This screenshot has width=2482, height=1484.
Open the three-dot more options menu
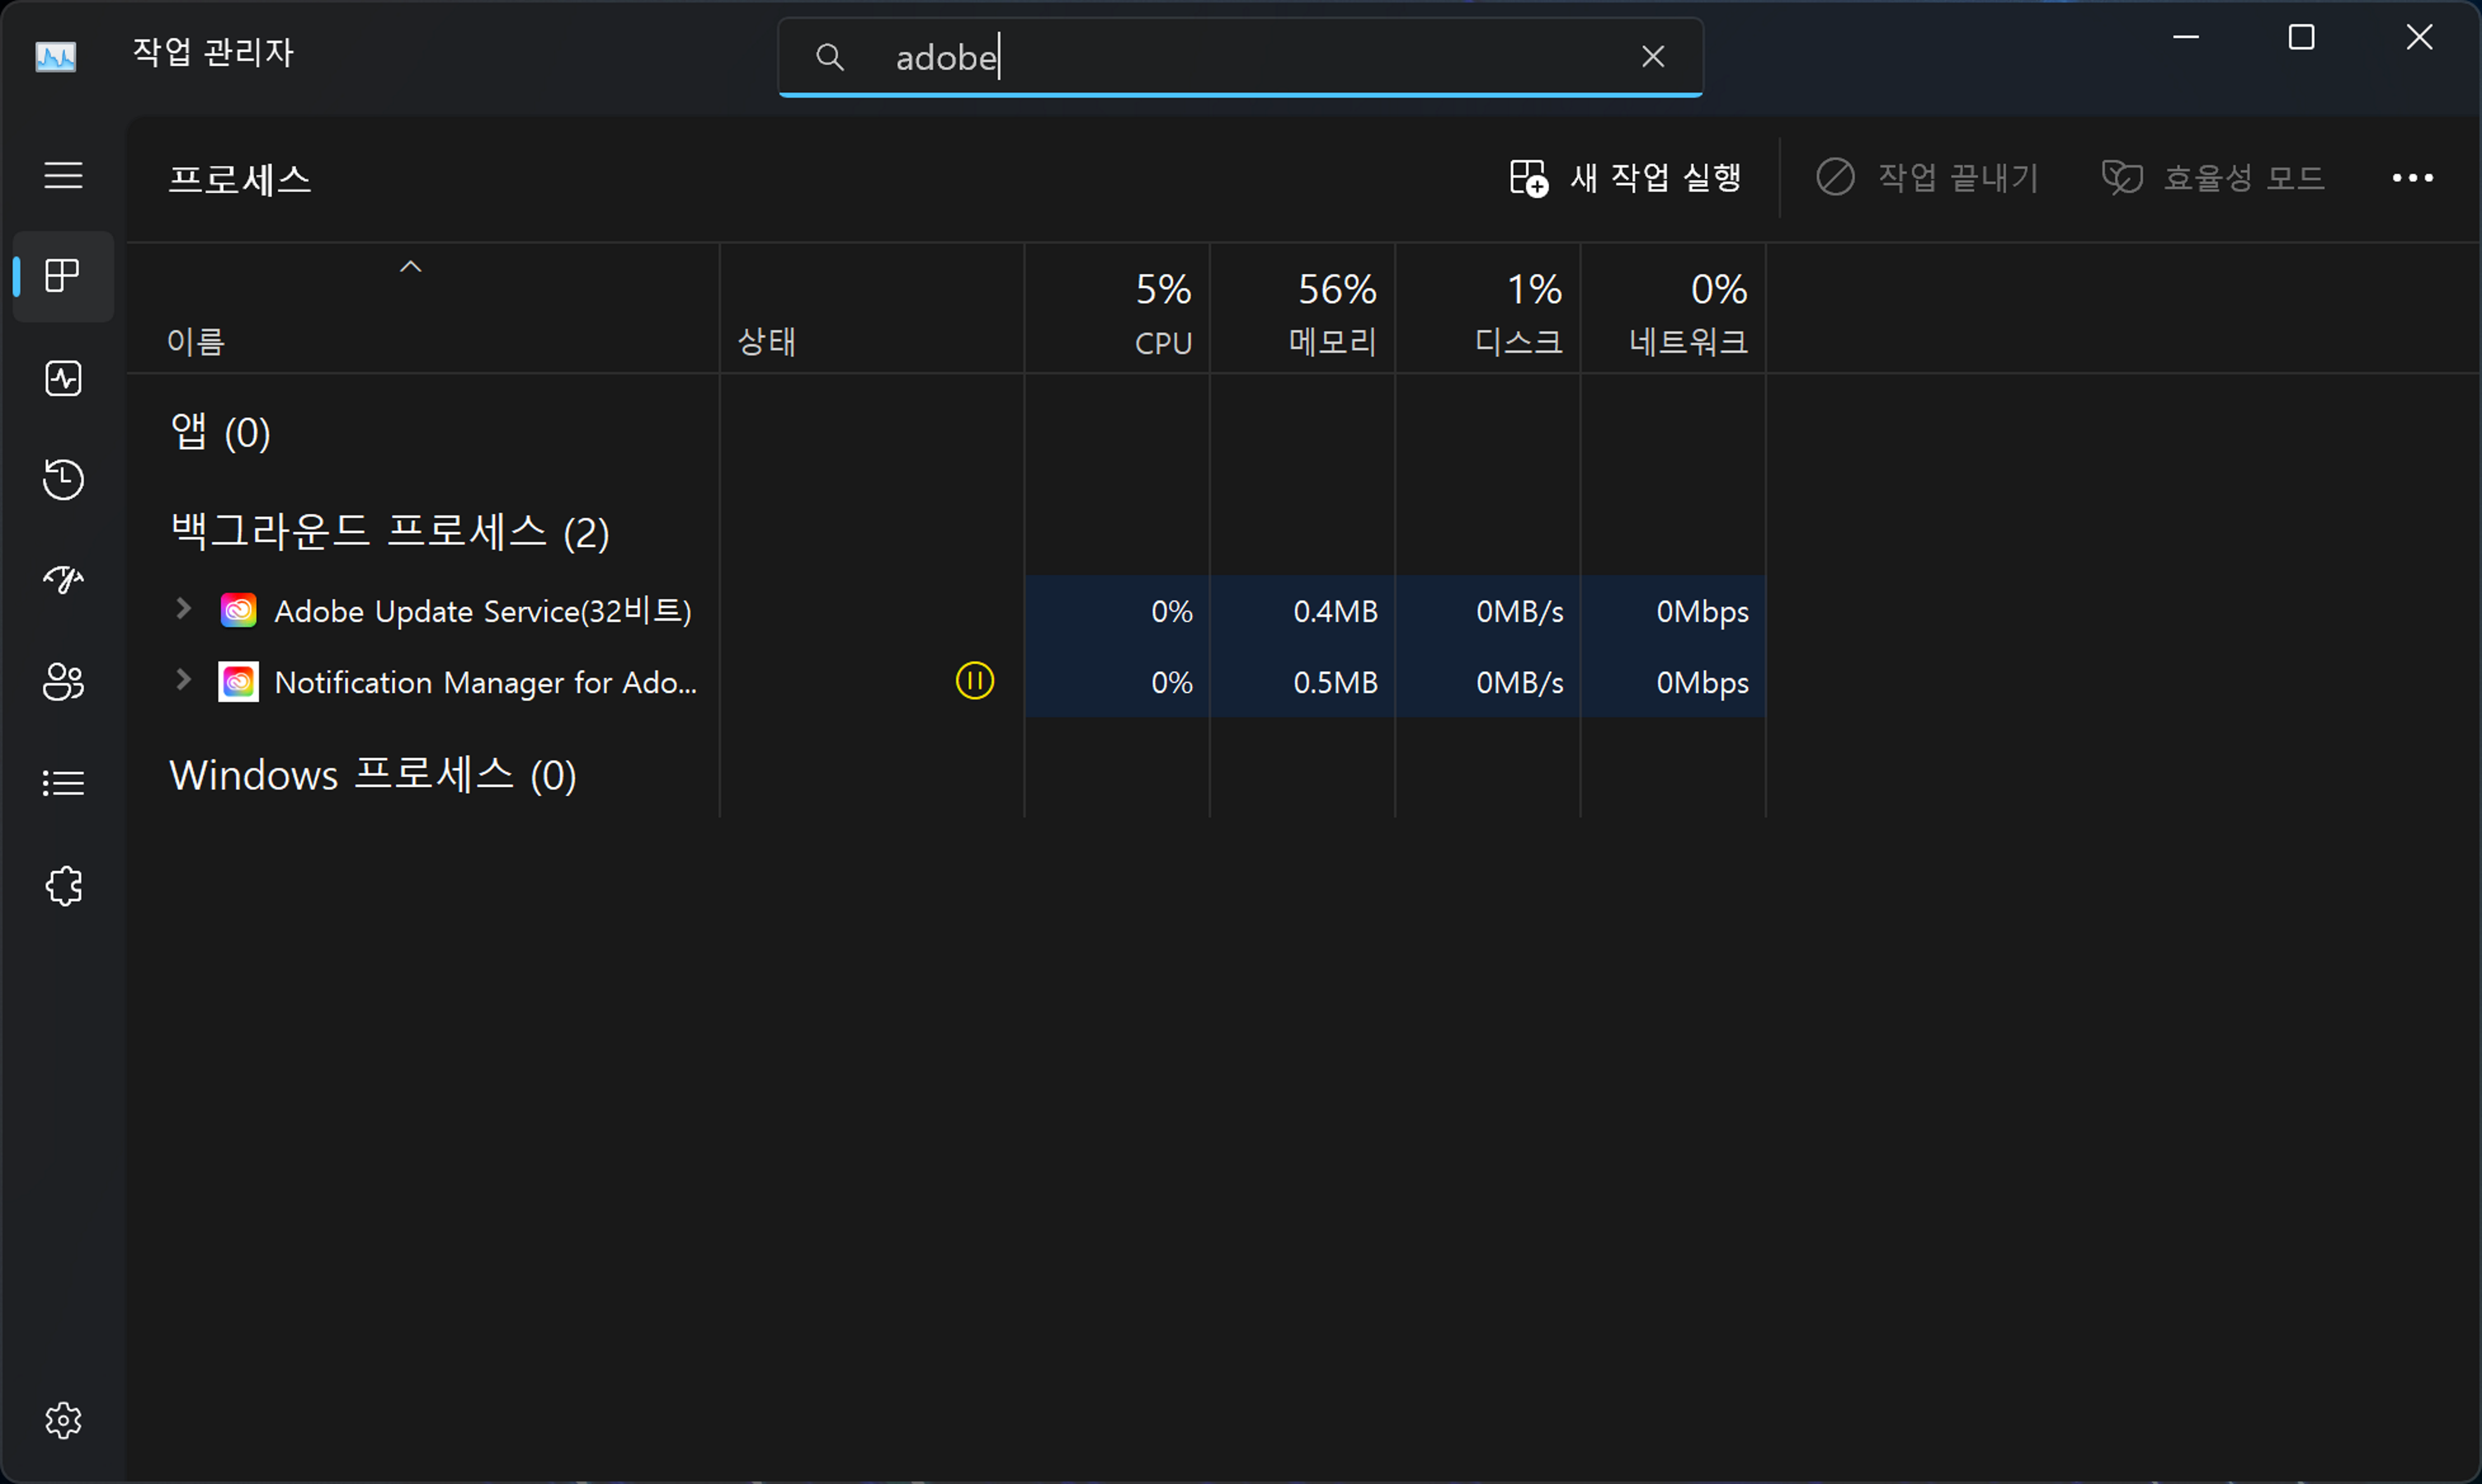[x=2412, y=178]
